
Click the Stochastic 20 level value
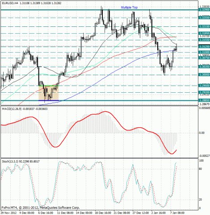click(x=201, y=200)
